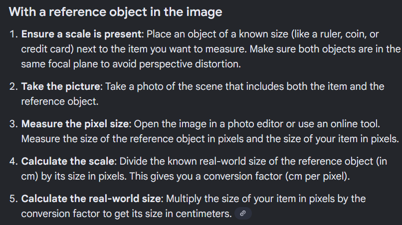This screenshot has height=225, width=402.
Task: Click the bold "Measure the pixel size" label
Action: 75,124
